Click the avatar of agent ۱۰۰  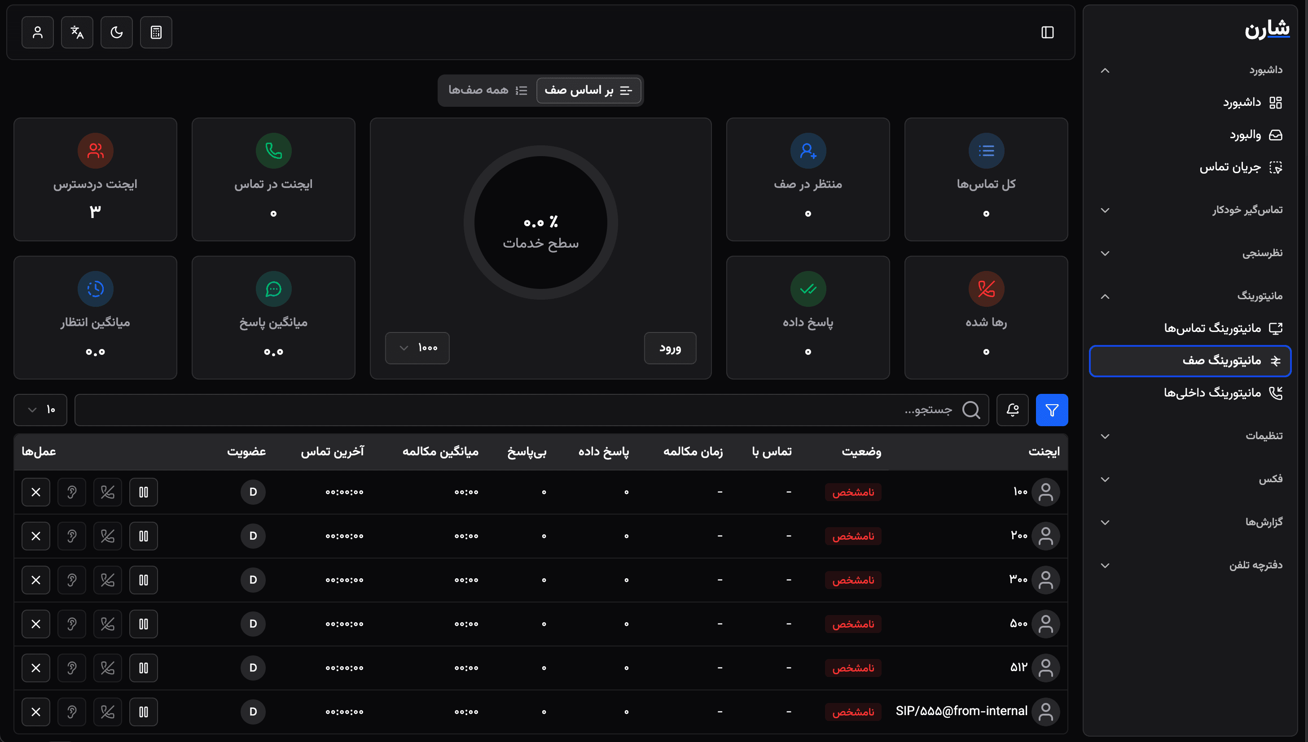[1045, 492]
